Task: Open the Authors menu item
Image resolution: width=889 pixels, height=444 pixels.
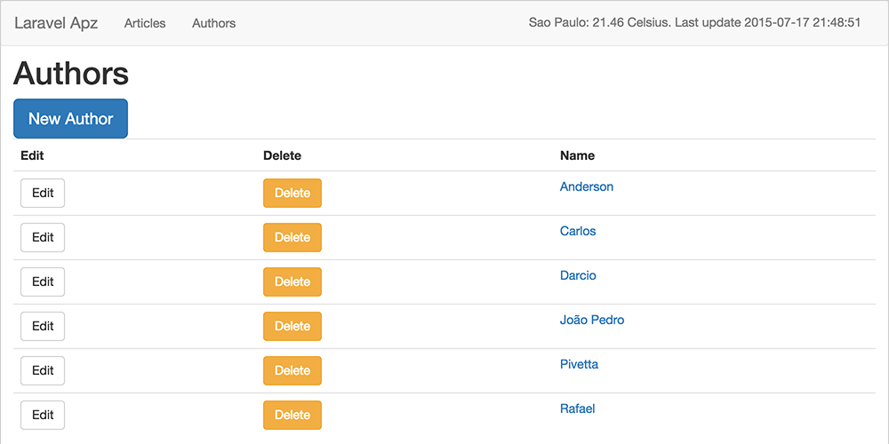Action: [x=213, y=23]
